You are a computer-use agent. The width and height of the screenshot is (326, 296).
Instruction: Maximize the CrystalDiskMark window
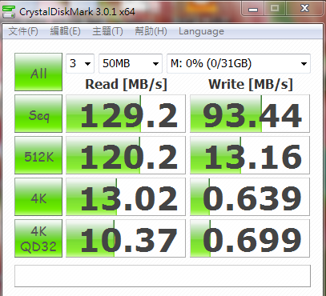click(275, 9)
